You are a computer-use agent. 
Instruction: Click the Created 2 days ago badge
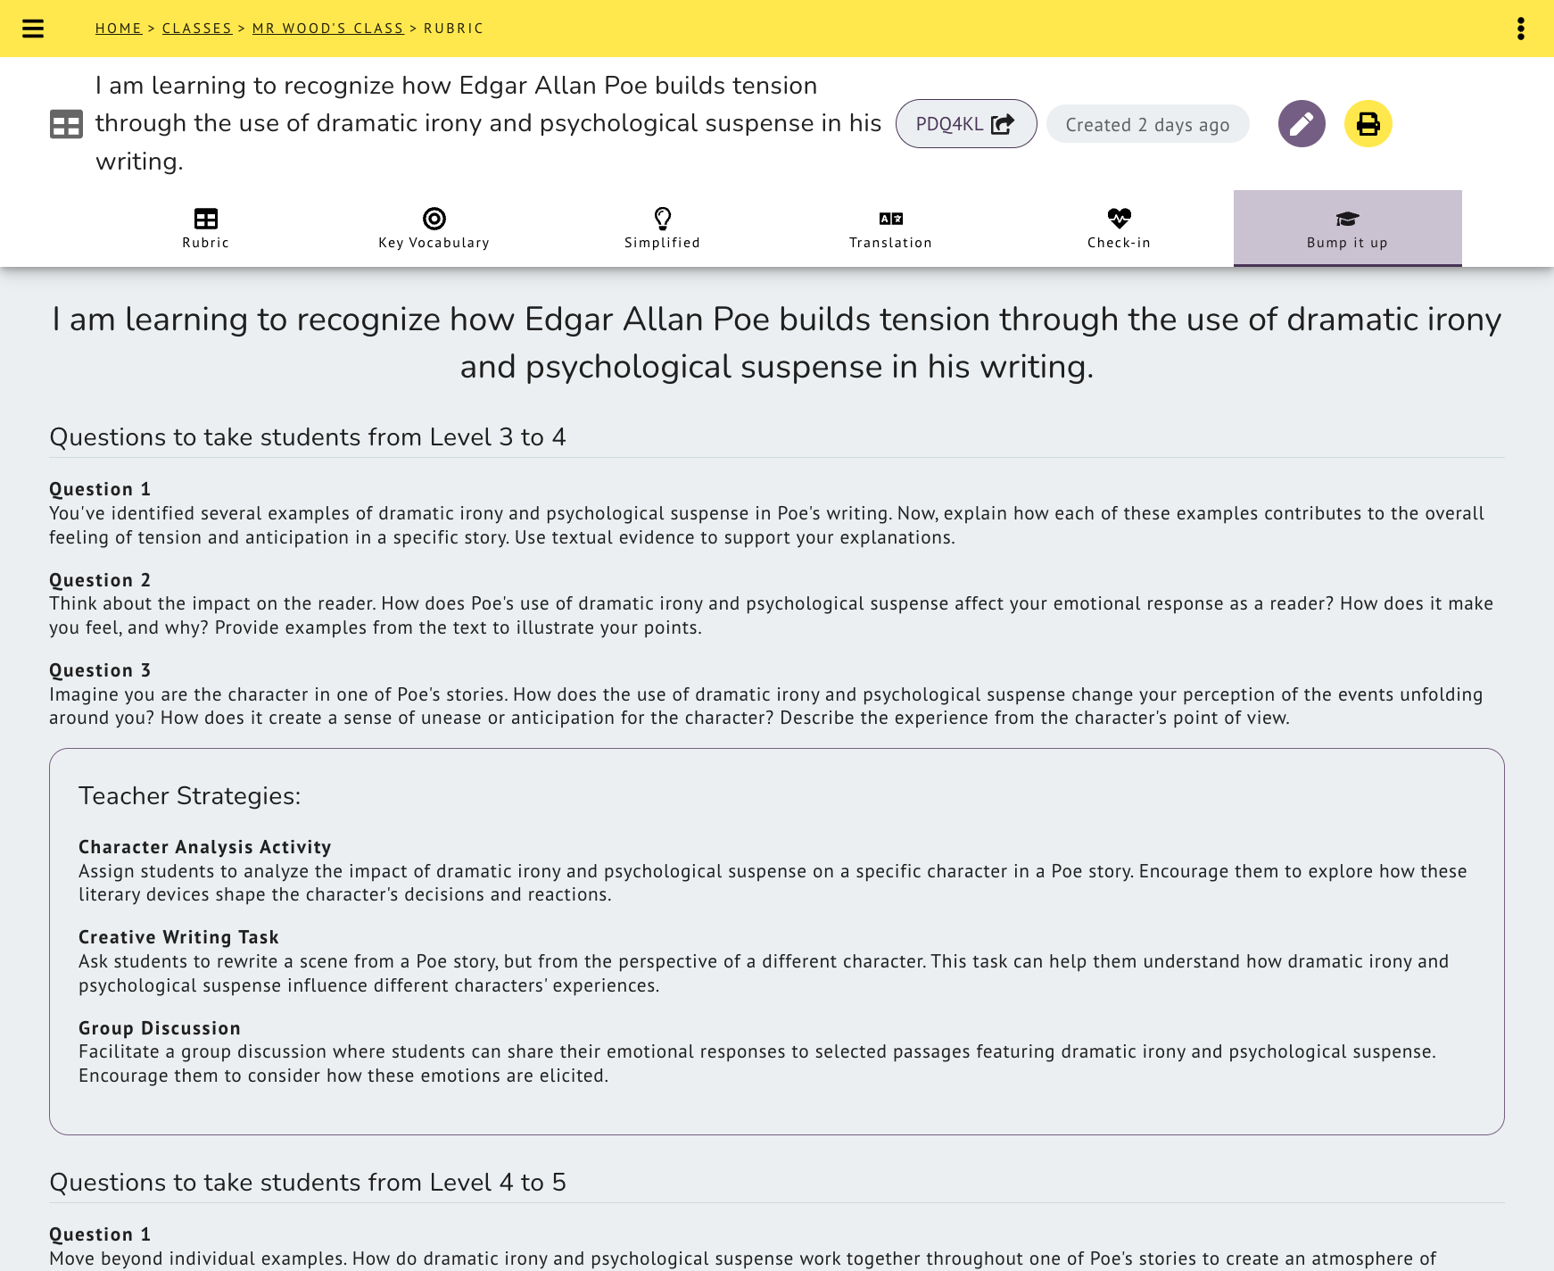point(1148,124)
